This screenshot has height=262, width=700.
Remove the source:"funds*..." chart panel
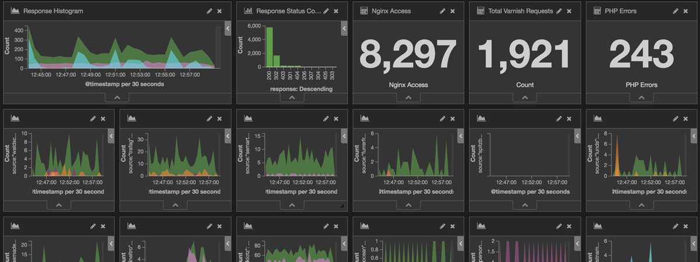click(686, 119)
